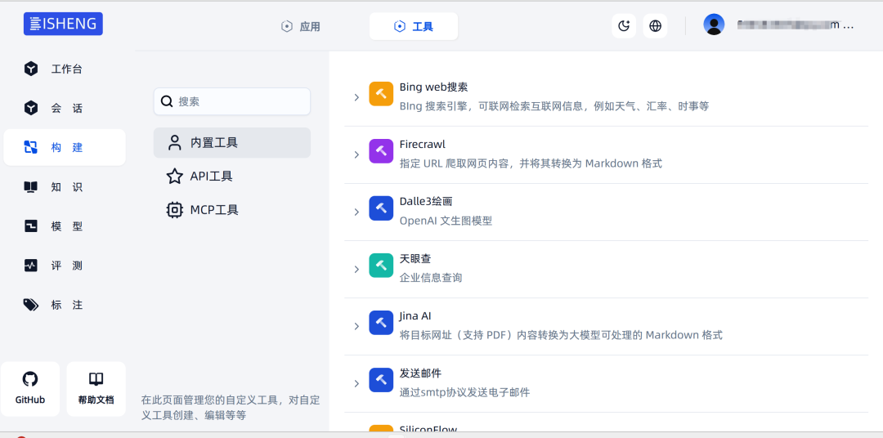883x438 pixels.
Task: Click the 会话 cube icon
Action: pos(31,108)
